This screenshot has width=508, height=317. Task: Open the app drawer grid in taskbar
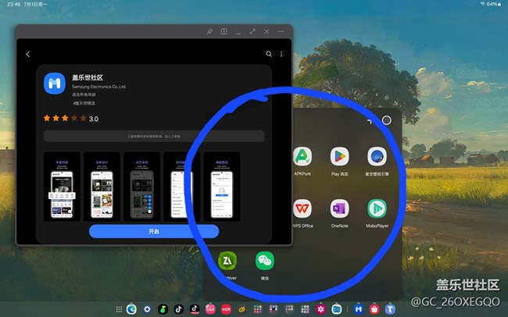[119, 309]
